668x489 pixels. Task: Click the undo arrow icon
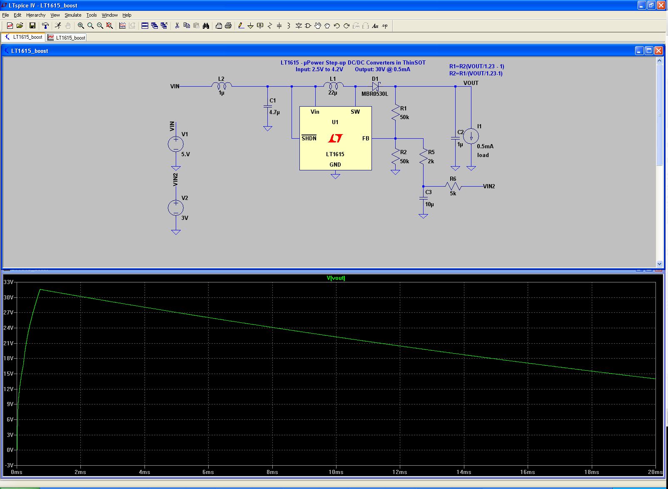coord(337,26)
